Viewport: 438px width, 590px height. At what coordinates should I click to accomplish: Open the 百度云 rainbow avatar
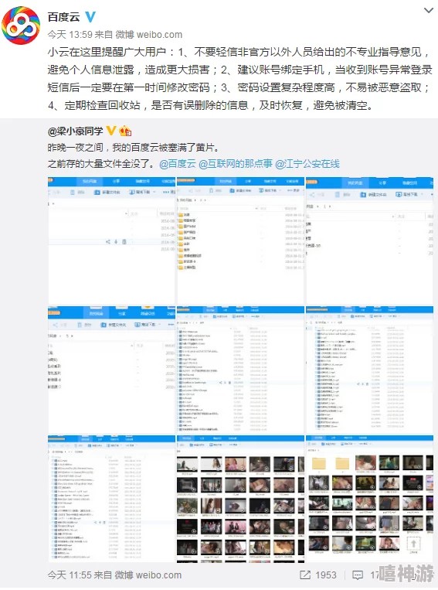click(22, 26)
